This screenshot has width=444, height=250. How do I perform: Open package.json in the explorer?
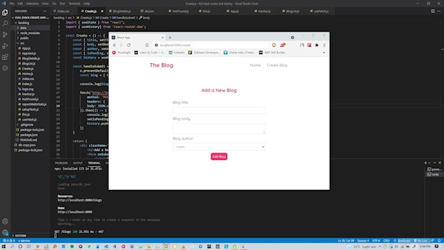coord(29,134)
